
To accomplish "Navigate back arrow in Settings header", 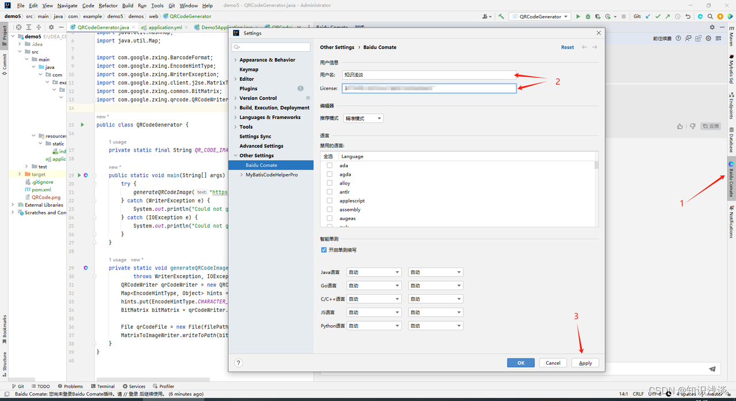I will point(585,47).
